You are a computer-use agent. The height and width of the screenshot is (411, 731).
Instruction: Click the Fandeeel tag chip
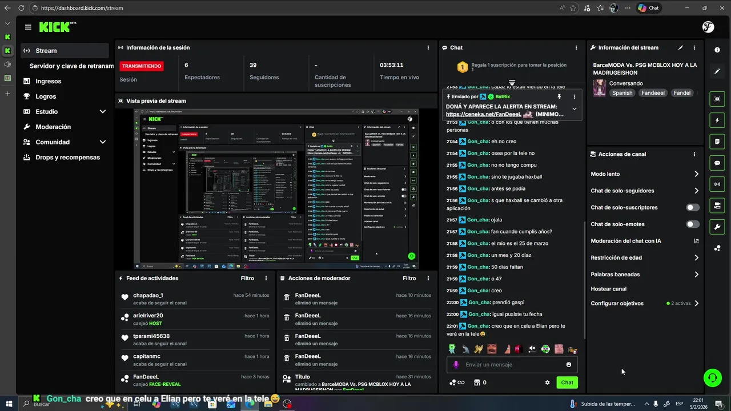[653, 93]
